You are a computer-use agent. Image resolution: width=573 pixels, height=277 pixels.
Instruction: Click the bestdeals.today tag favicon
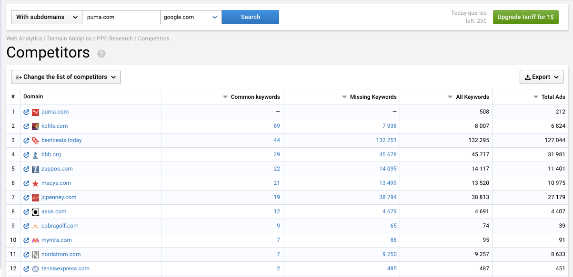coord(35,141)
